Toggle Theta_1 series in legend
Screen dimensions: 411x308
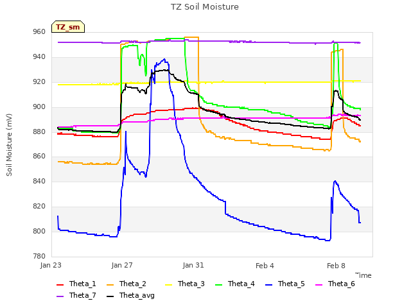pos(76,284)
